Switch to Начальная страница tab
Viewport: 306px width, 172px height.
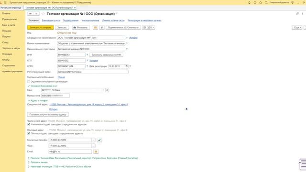tap(11, 8)
